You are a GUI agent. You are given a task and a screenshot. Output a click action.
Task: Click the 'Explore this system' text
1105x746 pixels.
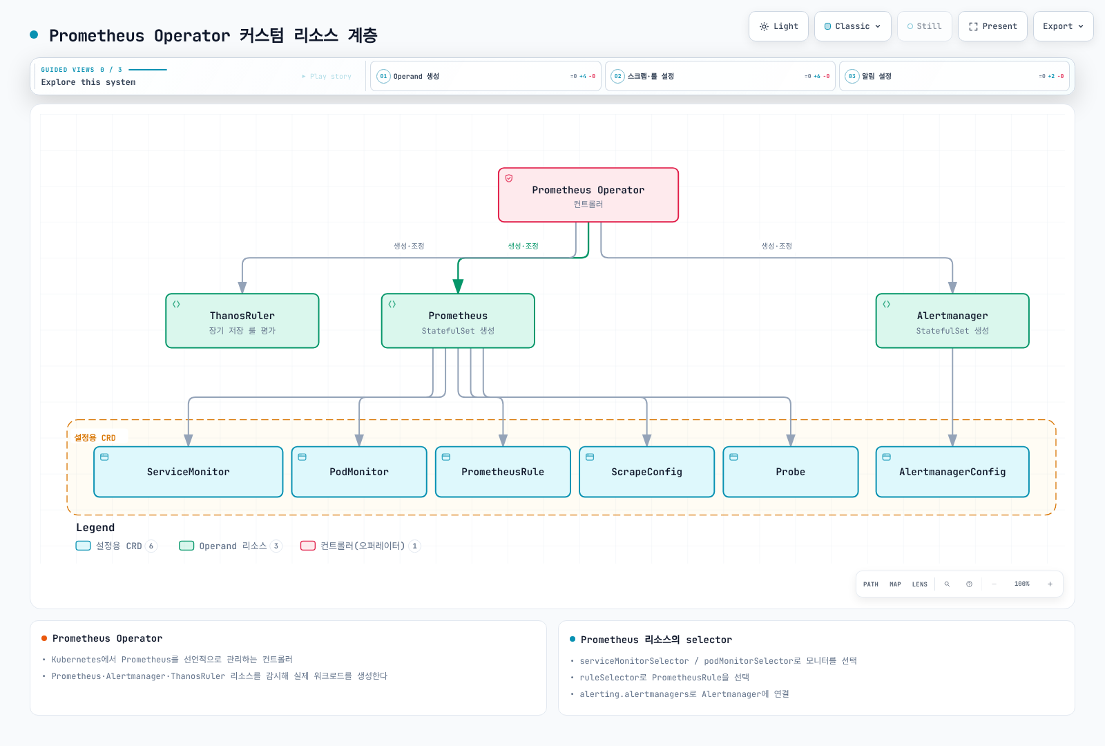pos(88,82)
